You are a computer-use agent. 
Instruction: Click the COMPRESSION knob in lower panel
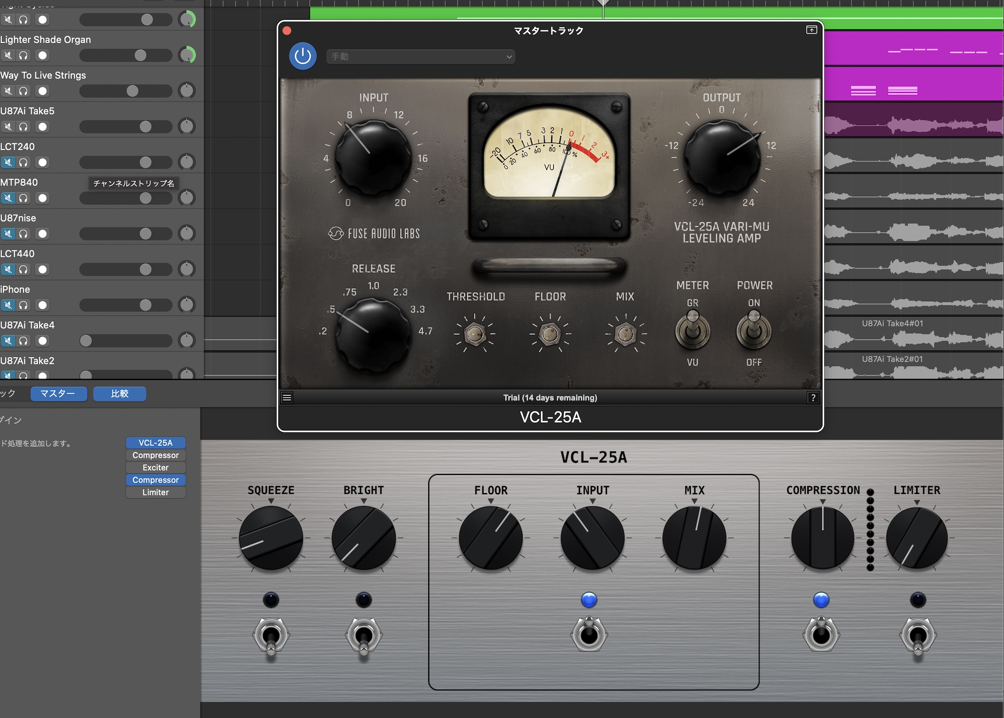tap(823, 538)
